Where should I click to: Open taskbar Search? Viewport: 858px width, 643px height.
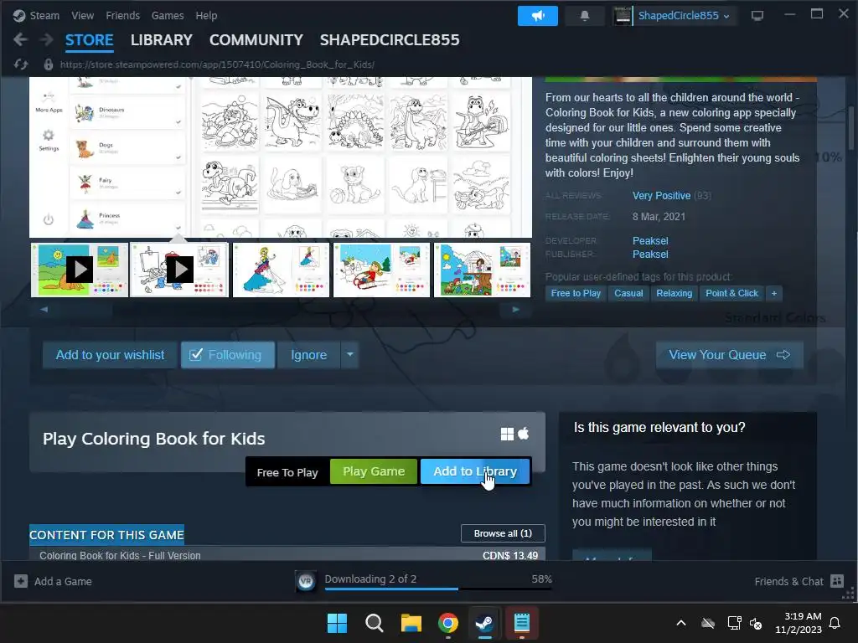[375, 623]
